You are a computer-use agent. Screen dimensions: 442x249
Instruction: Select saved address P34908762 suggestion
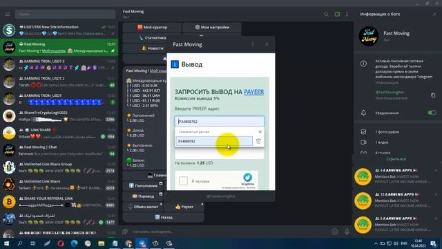(214, 141)
